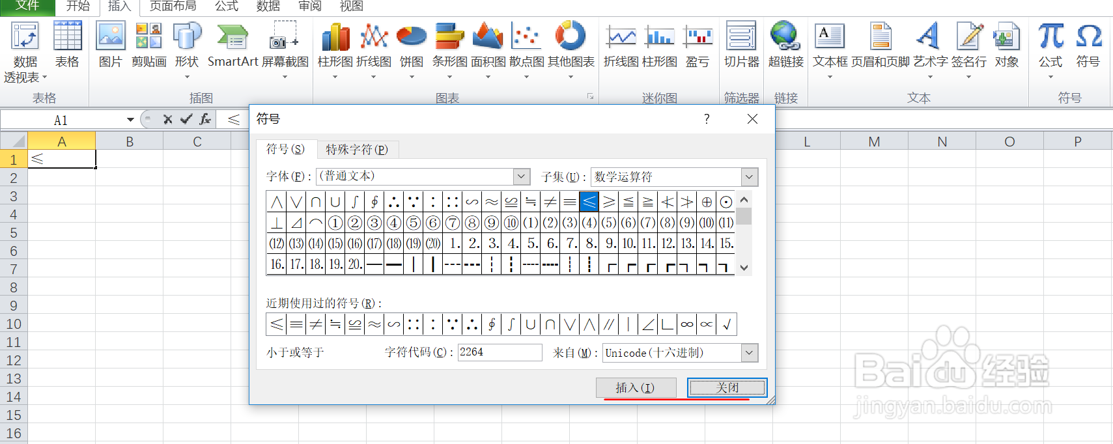Insert a bar chart (条形图)

[x=449, y=51]
